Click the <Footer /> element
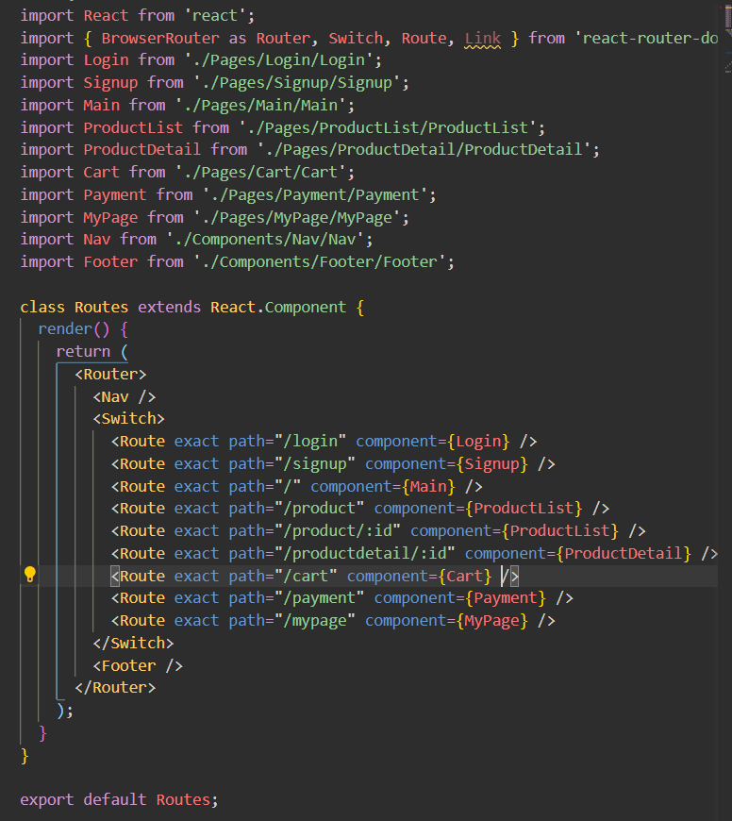The image size is (732, 821). 138,665
